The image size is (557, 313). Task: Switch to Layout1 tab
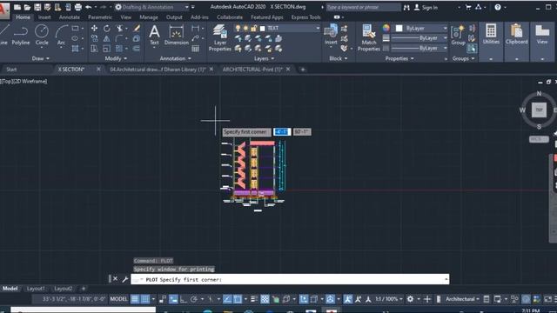(x=36, y=289)
